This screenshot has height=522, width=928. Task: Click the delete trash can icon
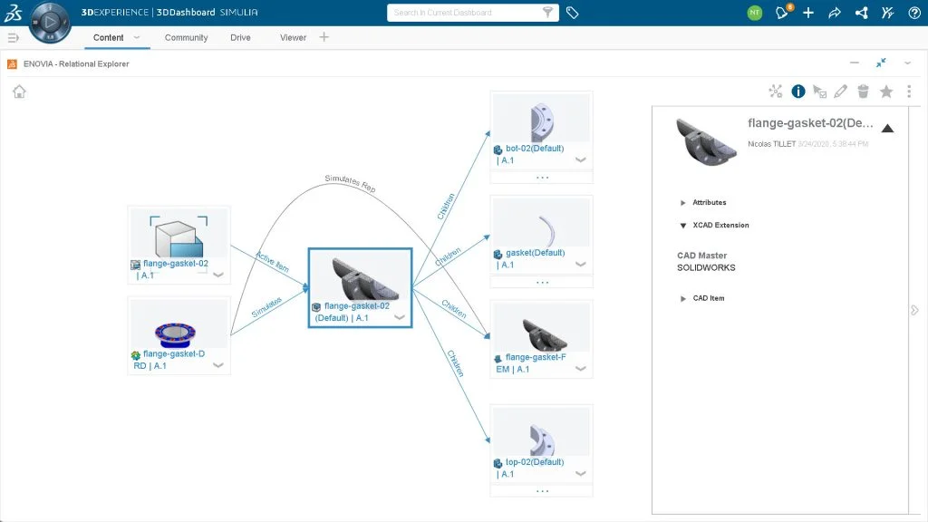coord(864,92)
